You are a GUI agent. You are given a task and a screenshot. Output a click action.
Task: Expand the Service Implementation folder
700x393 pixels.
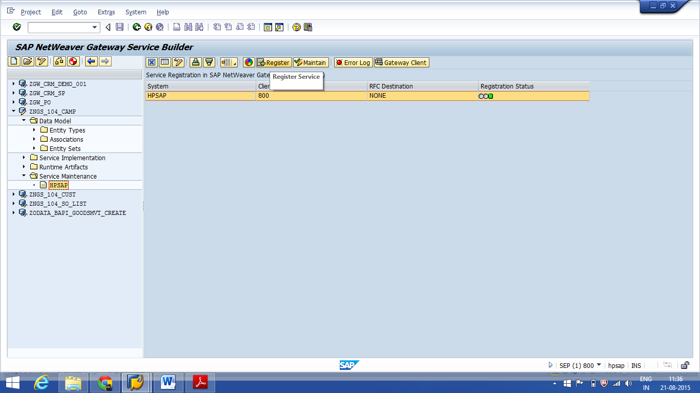tap(24, 157)
